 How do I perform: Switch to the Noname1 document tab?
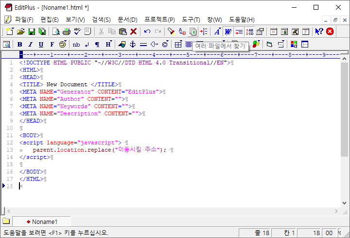click(x=42, y=222)
